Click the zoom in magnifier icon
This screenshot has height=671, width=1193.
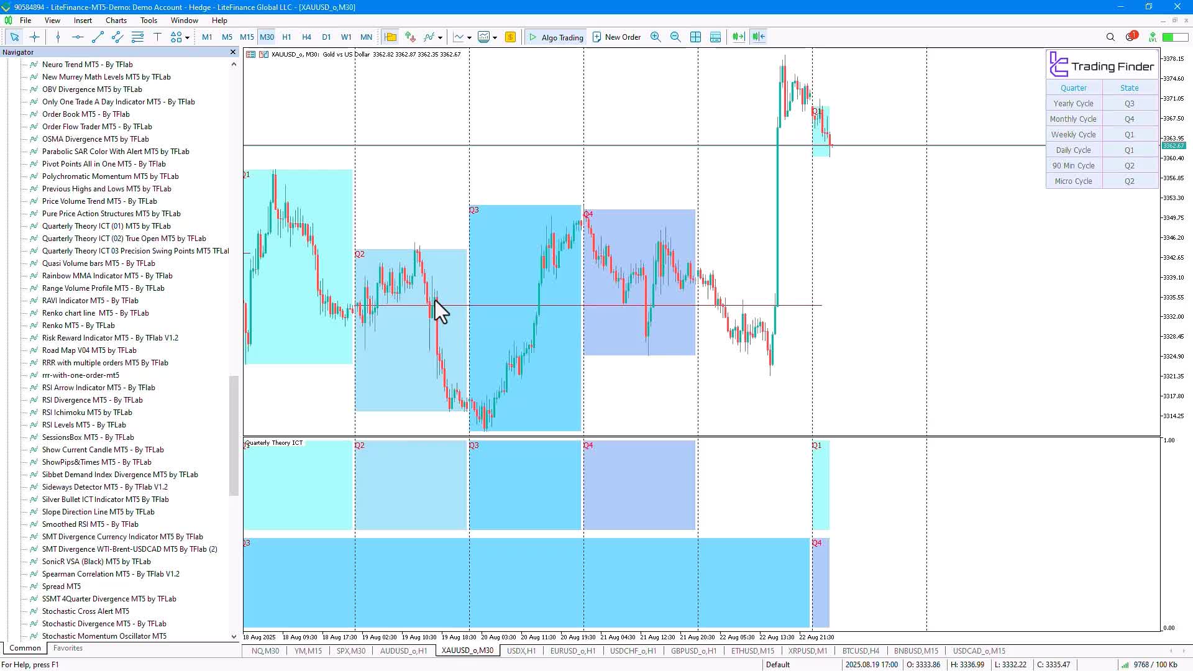tap(656, 37)
